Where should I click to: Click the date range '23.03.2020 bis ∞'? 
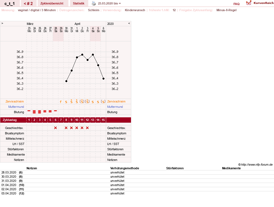point(109,3)
